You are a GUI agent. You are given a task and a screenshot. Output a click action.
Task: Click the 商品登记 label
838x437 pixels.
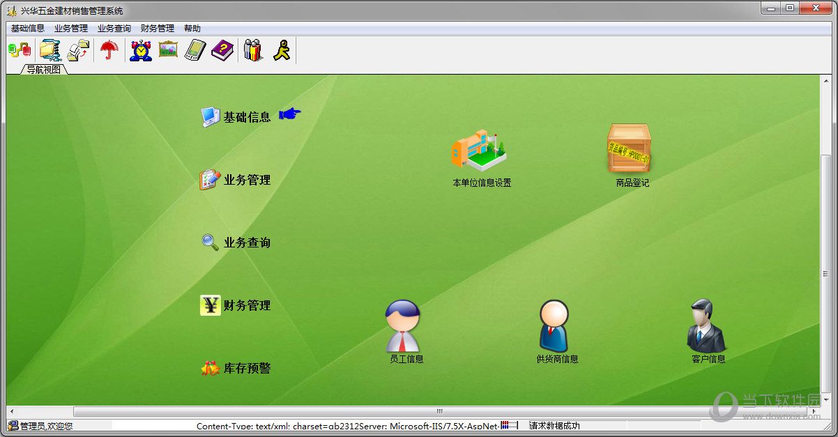[x=632, y=183]
